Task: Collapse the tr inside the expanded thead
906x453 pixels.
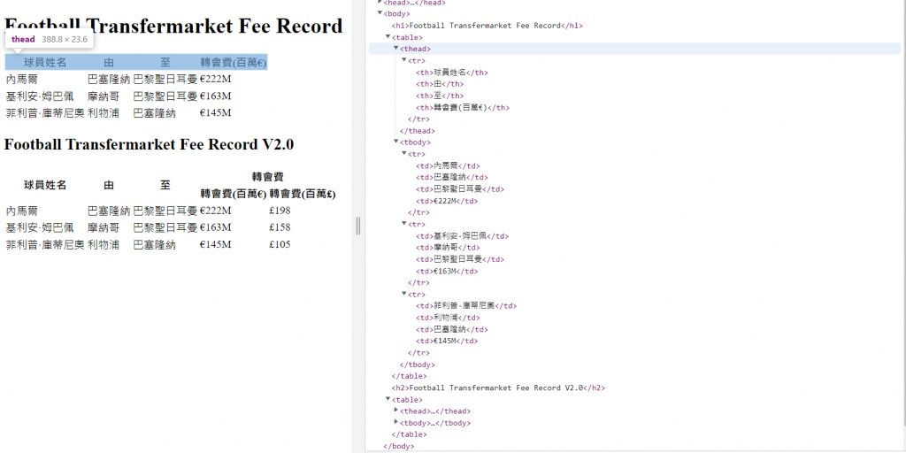Action: [x=404, y=60]
